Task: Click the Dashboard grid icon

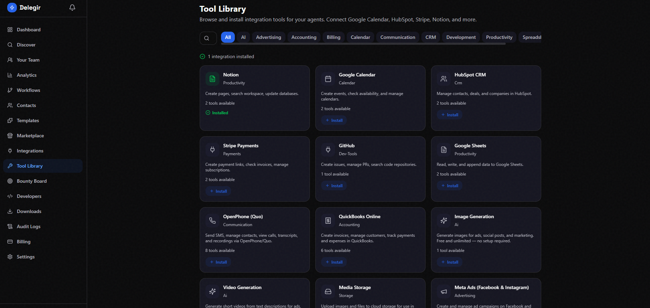Action: pyautogui.click(x=10, y=30)
